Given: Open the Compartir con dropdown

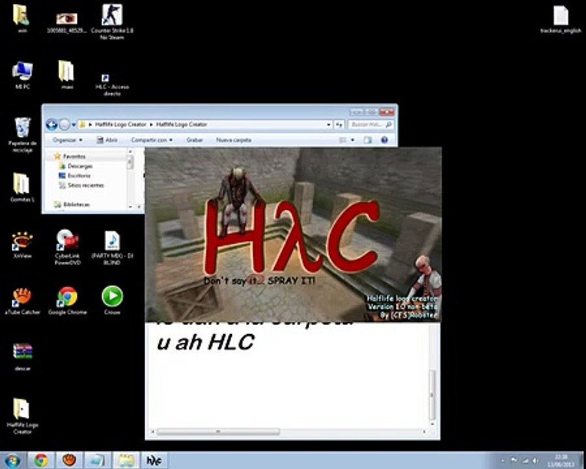Looking at the screenshot, I should click(152, 140).
